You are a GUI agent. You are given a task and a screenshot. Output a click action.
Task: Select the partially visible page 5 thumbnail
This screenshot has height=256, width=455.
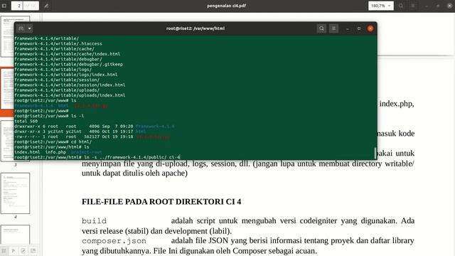[16, 235]
